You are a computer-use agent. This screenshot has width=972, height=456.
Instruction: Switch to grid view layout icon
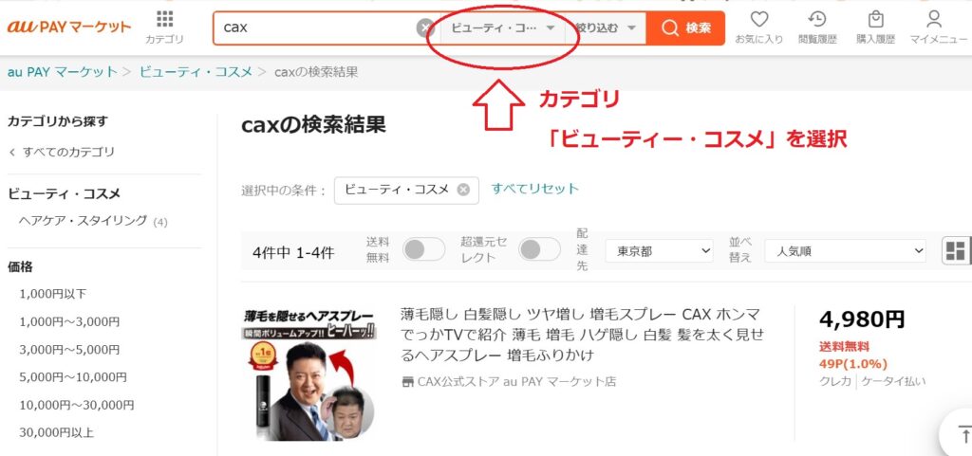(x=955, y=251)
